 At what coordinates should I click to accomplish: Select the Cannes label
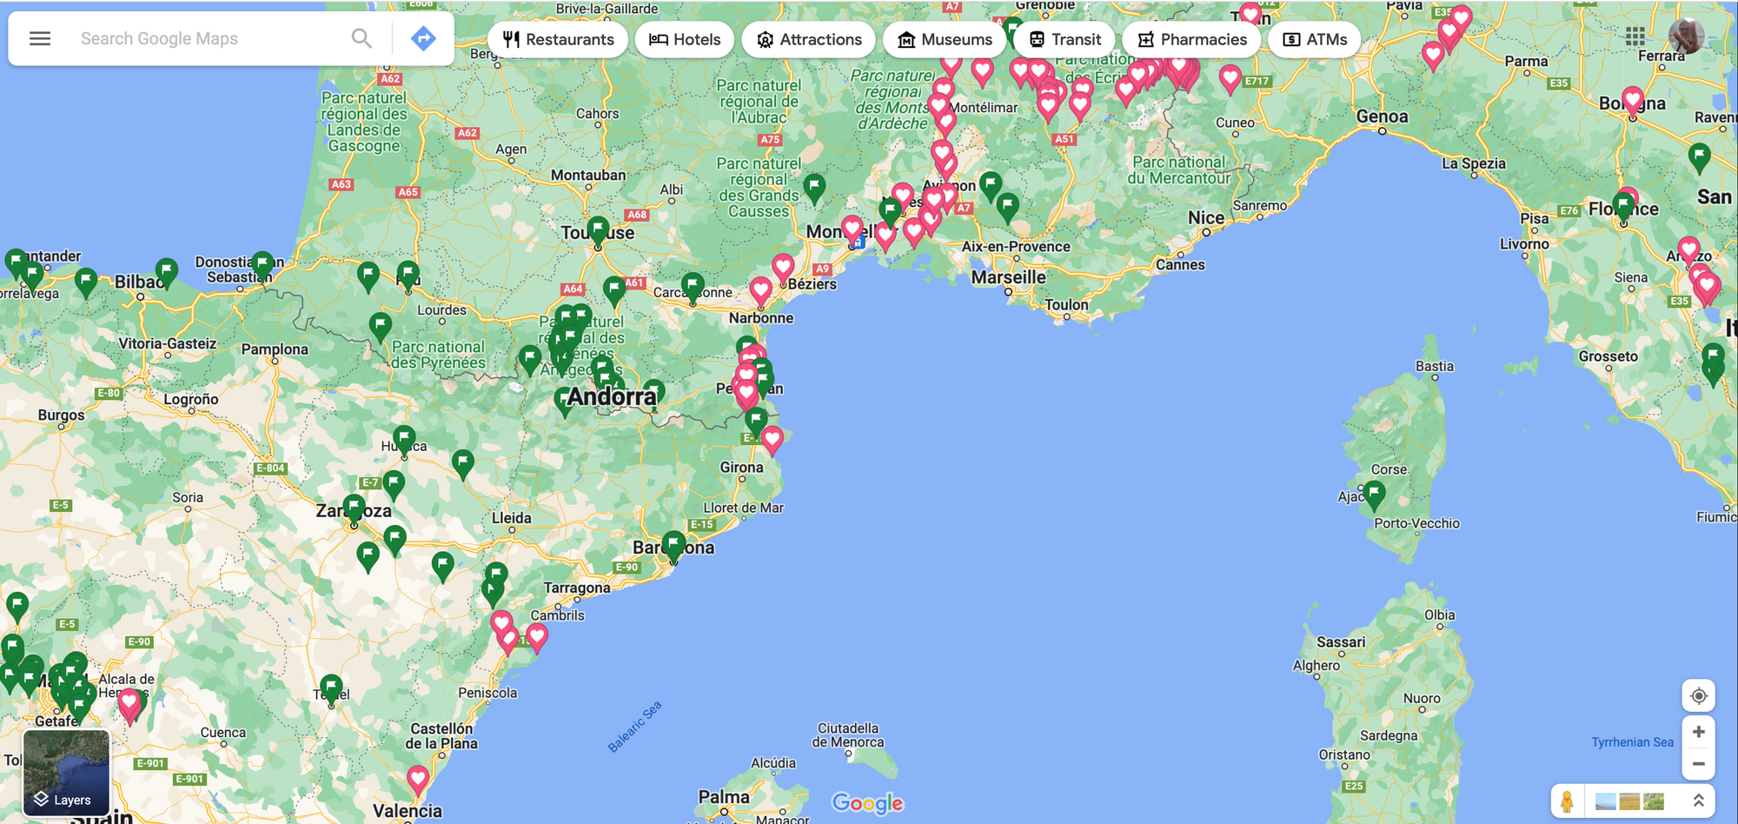(x=1180, y=265)
